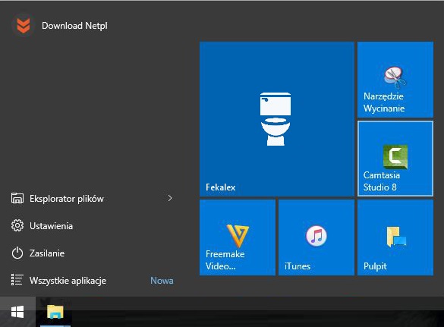Click the Zasilanie power icon
Screen dimensions: 444x327
tap(17, 253)
